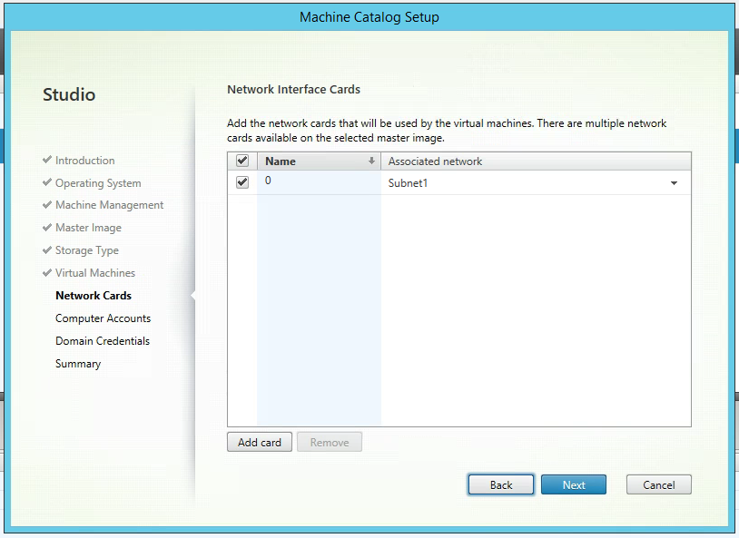Viewport: 739px width, 538px height.
Task: Jump to the Master Image step
Action: (x=88, y=229)
